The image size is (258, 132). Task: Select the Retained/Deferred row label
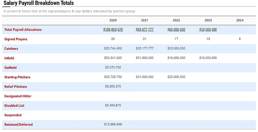18,125
